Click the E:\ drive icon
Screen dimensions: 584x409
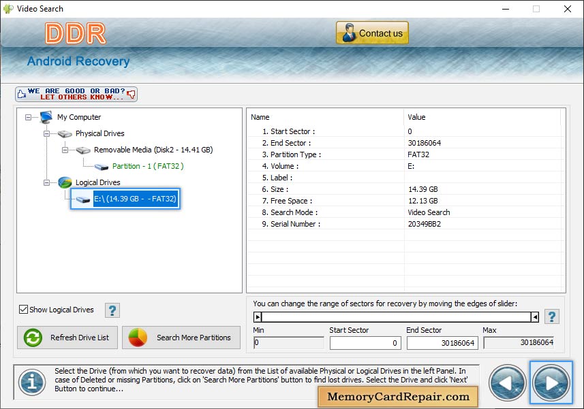point(83,199)
